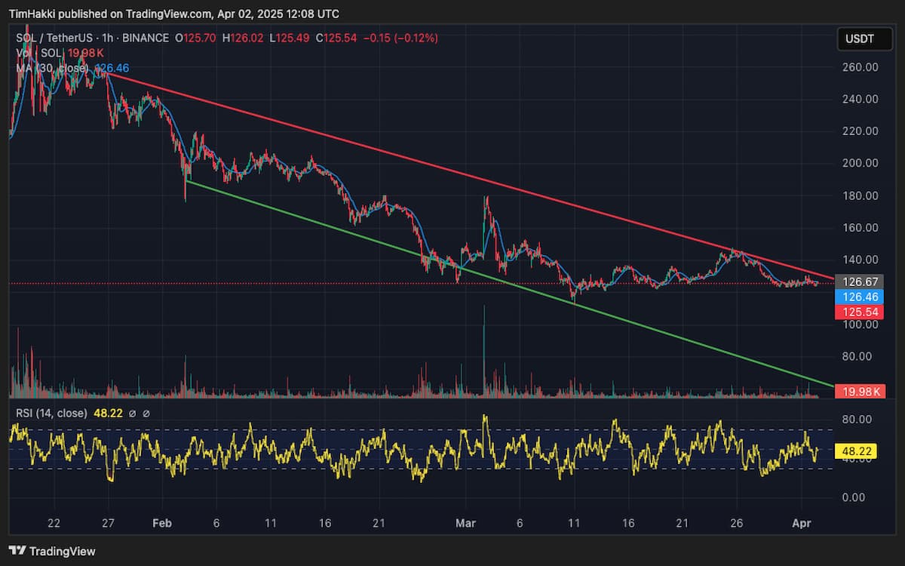Click the blue MA price label on the axis
The height and width of the screenshot is (566, 905).
(x=859, y=297)
